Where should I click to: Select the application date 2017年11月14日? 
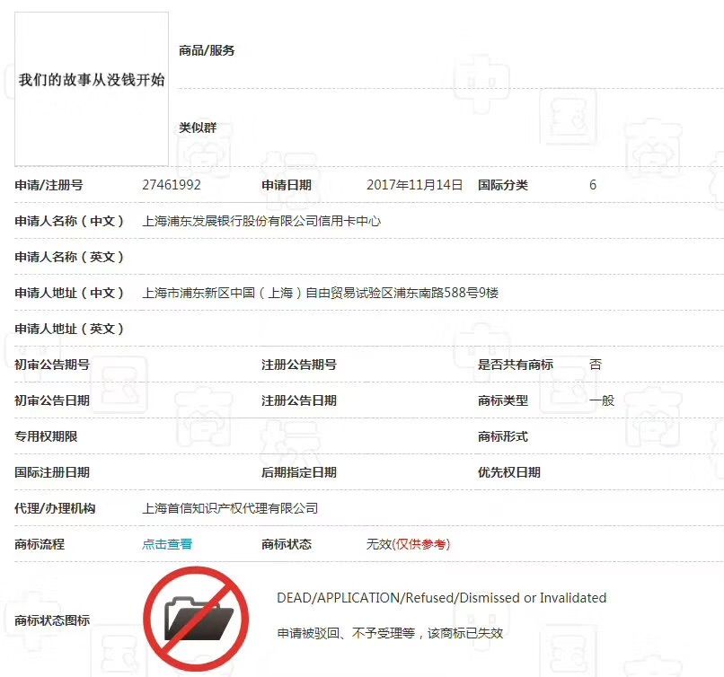[415, 185]
